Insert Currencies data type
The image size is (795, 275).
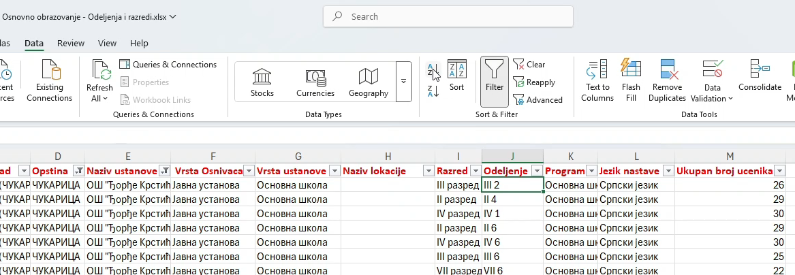tap(315, 82)
